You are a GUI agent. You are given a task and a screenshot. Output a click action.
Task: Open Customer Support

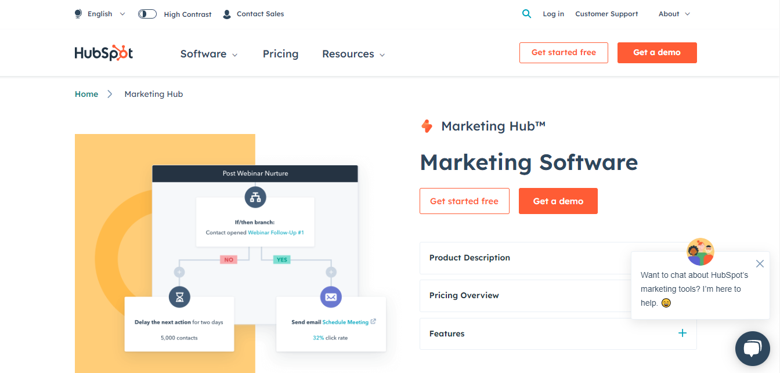pyautogui.click(x=606, y=14)
